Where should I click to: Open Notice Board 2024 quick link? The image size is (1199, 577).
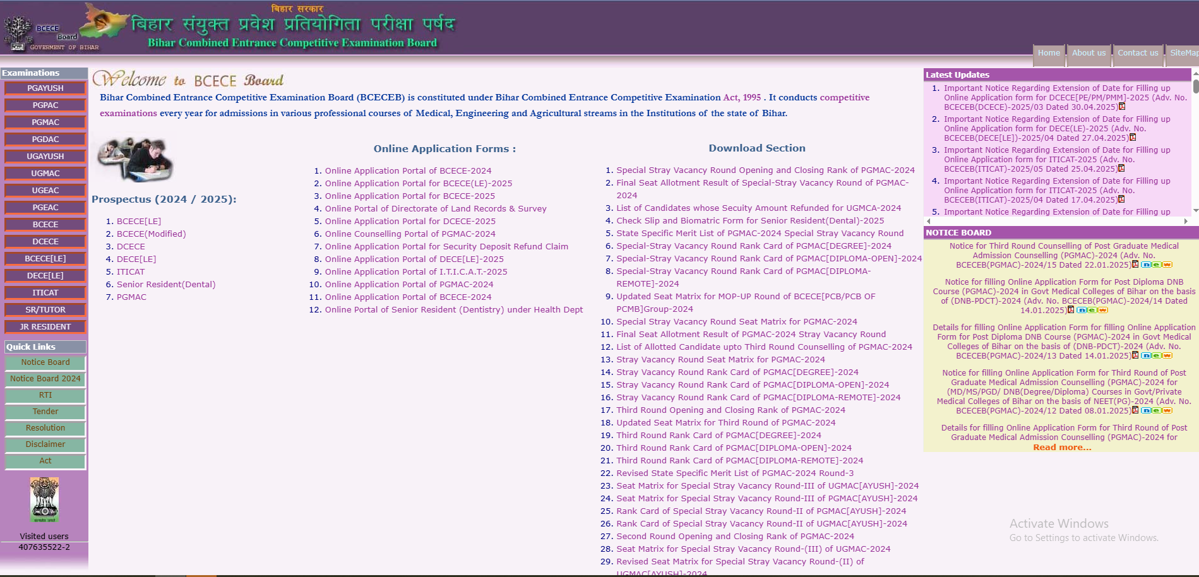coord(45,379)
